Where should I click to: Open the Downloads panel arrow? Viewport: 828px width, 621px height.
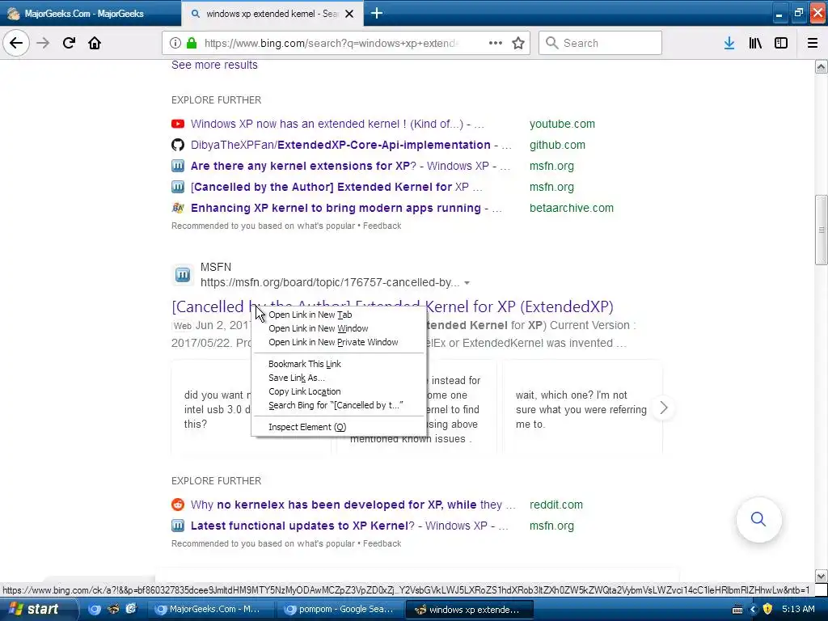[x=729, y=43]
